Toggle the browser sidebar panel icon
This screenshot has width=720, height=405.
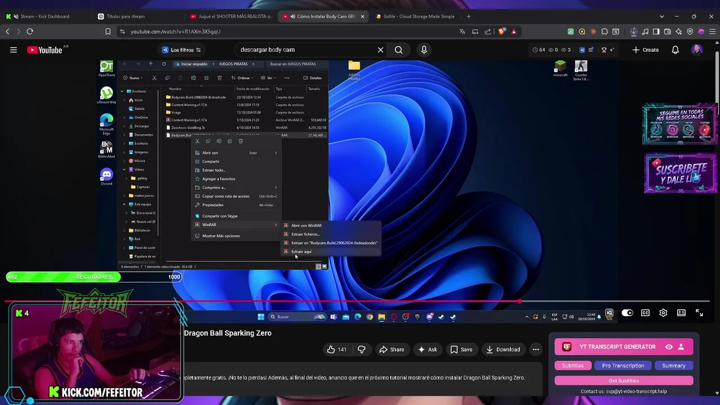(x=656, y=31)
